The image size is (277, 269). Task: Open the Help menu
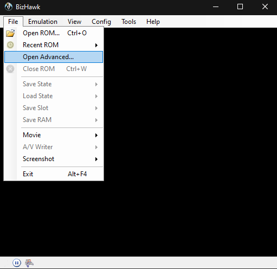[x=153, y=22]
